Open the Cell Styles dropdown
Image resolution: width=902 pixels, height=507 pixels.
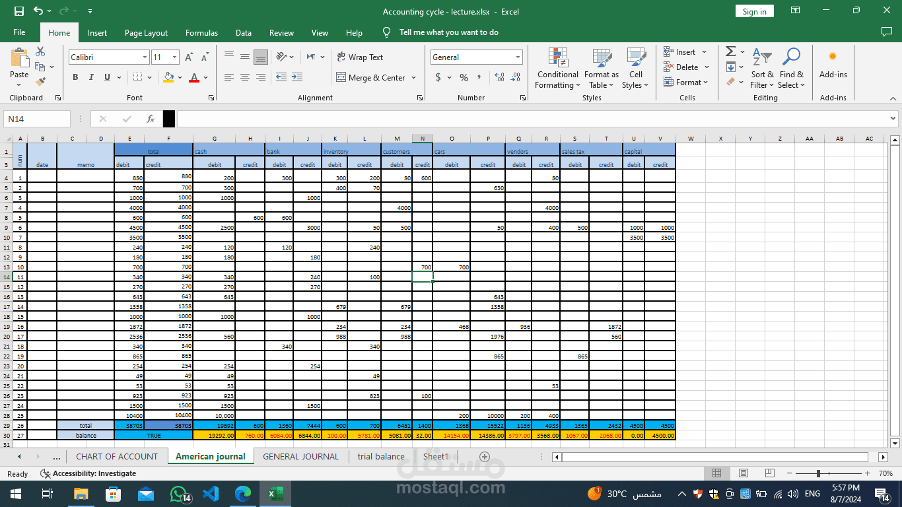(635, 69)
